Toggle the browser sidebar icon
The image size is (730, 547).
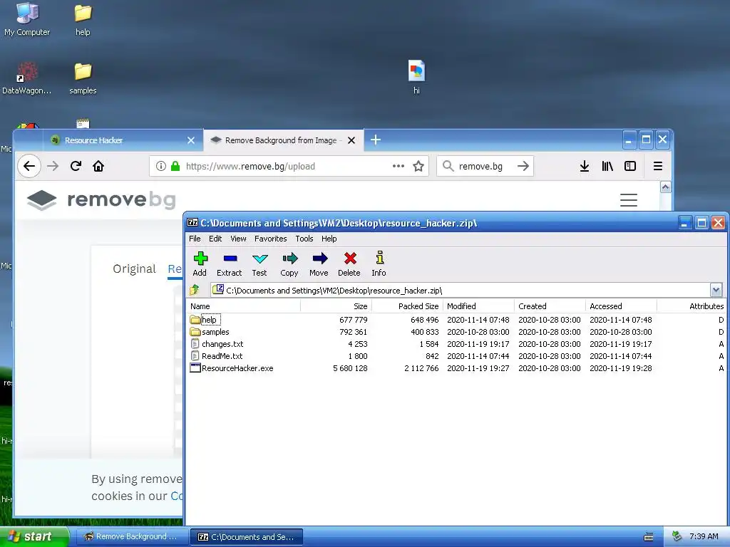tap(630, 166)
